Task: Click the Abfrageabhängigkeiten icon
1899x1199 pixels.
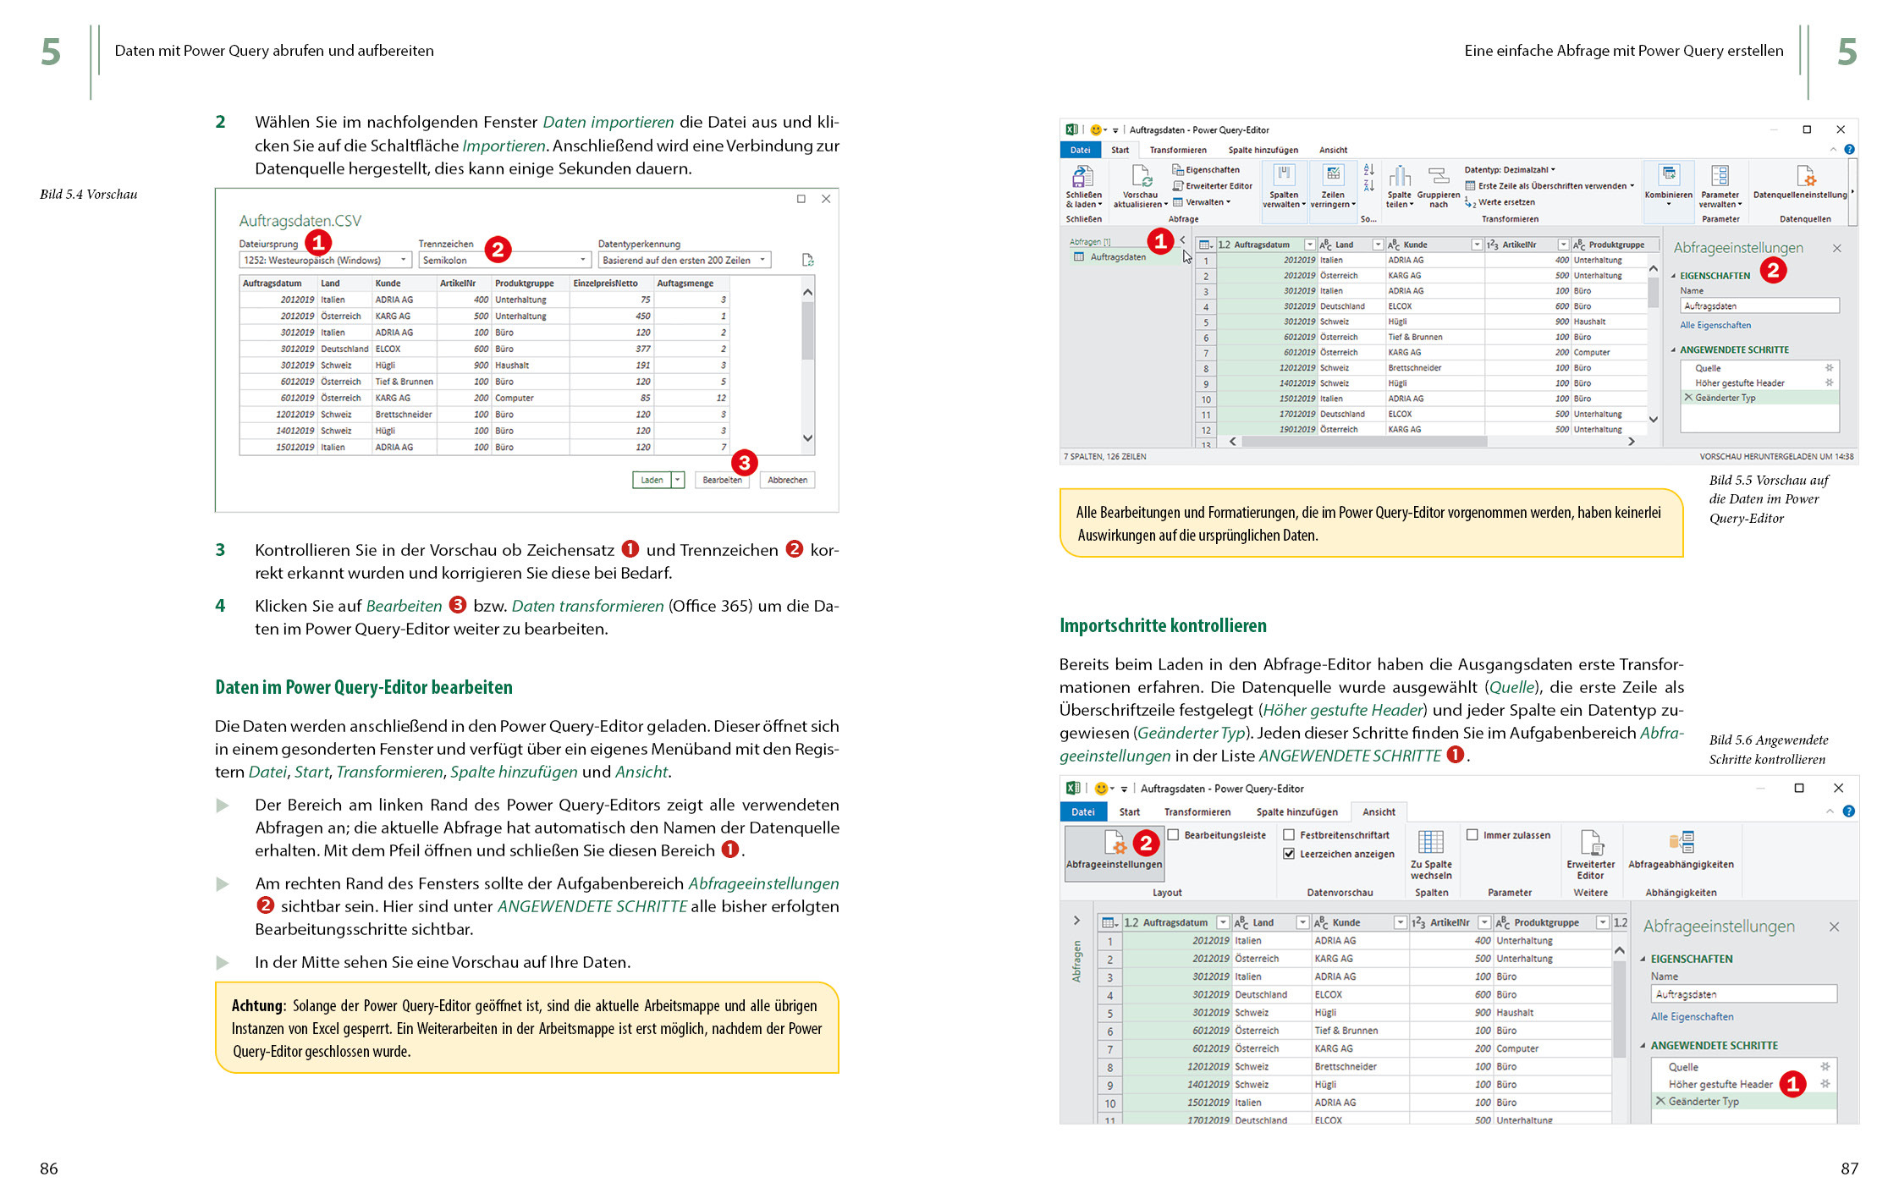Action: (x=1681, y=843)
